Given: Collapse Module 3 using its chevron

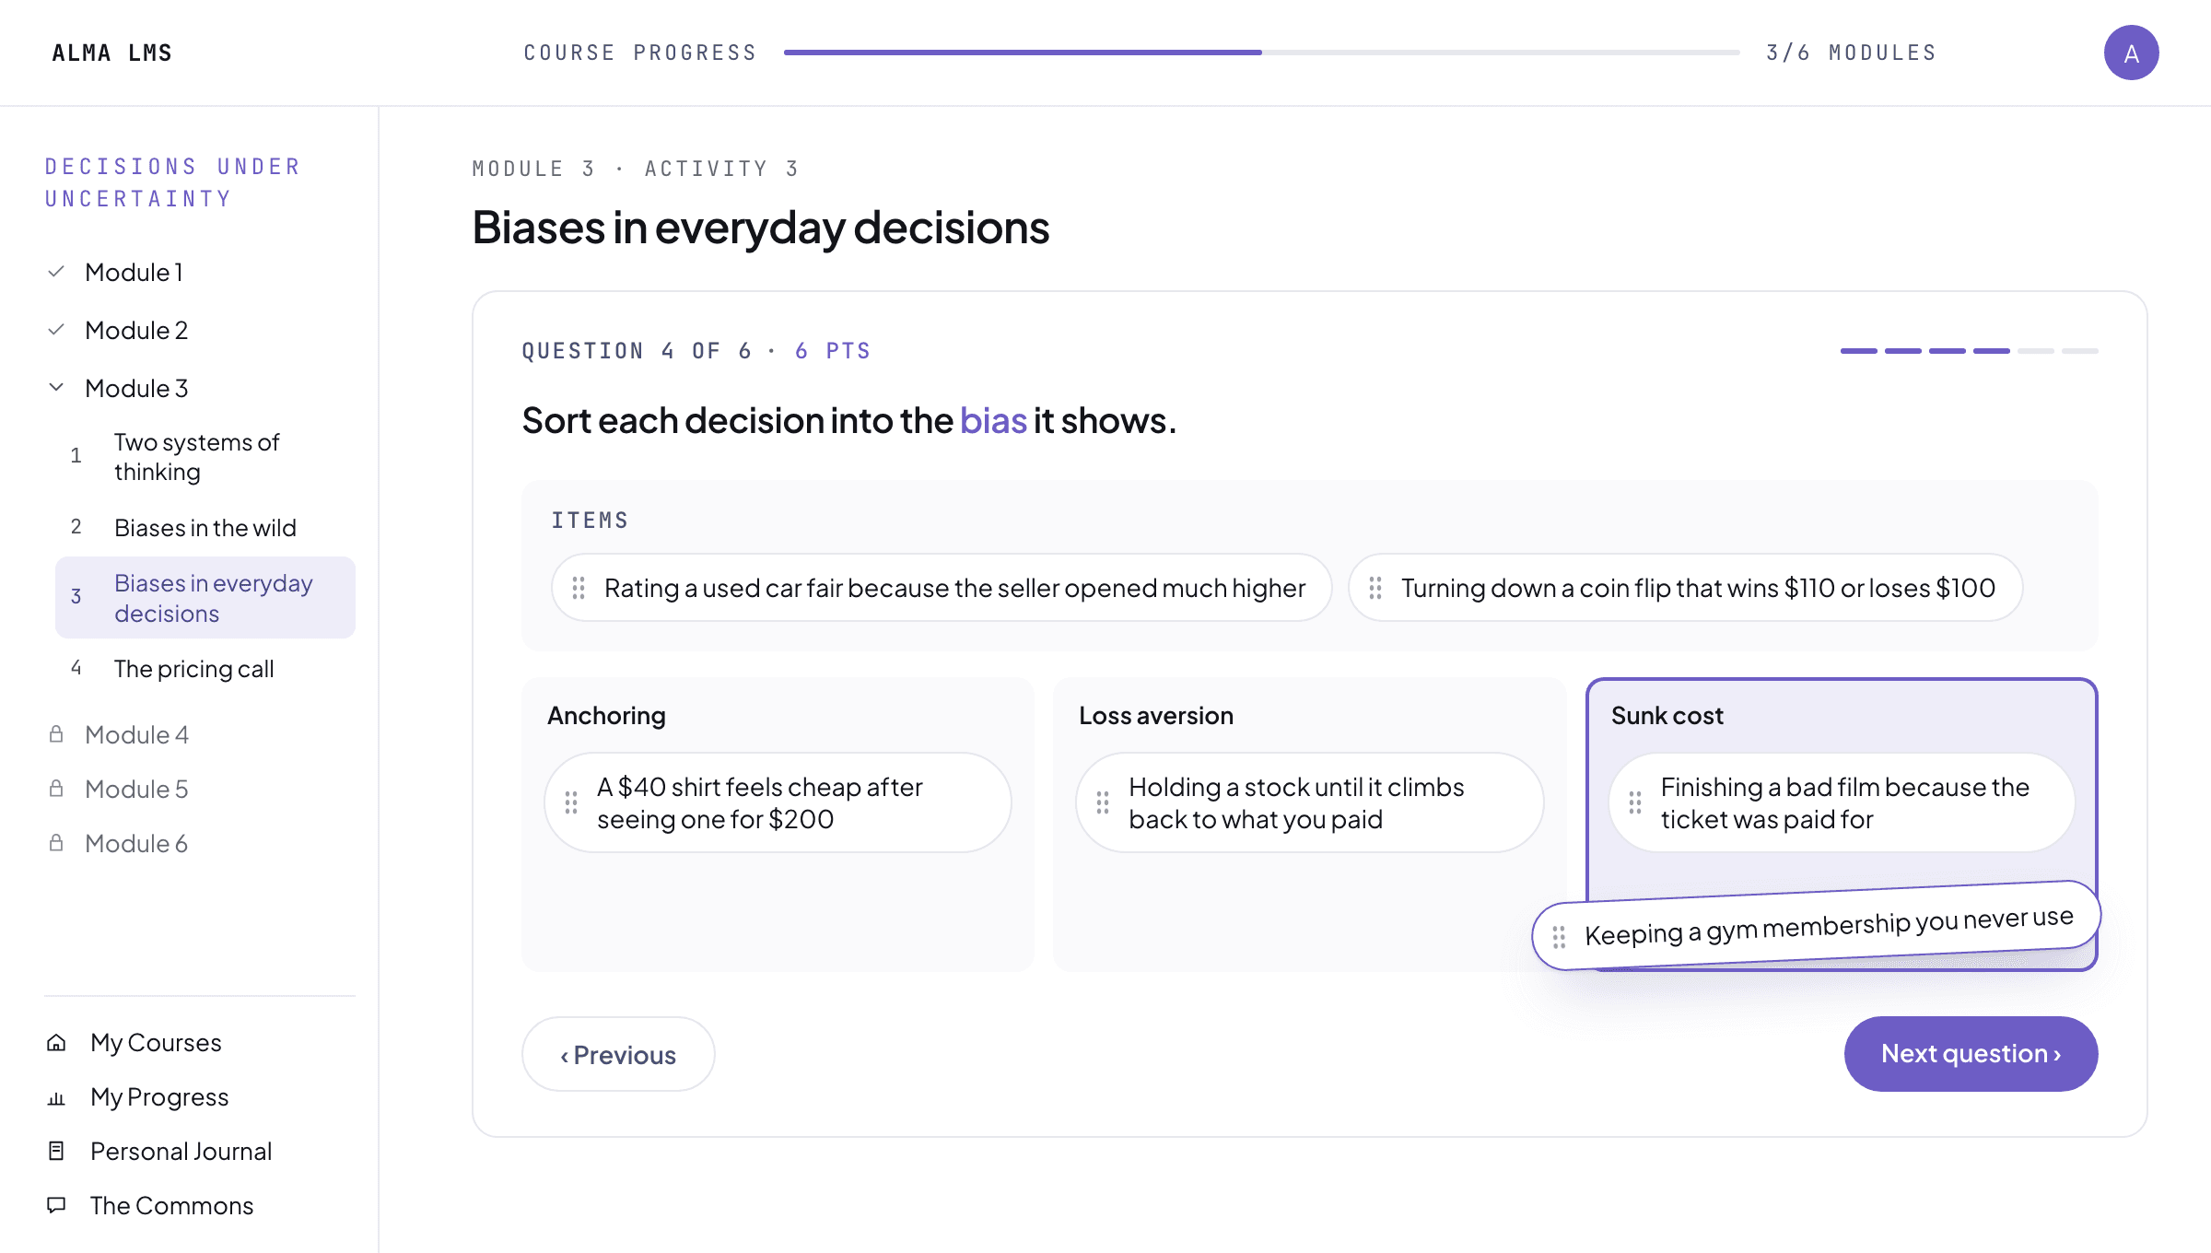Looking at the screenshot, I should pos(56,388).
